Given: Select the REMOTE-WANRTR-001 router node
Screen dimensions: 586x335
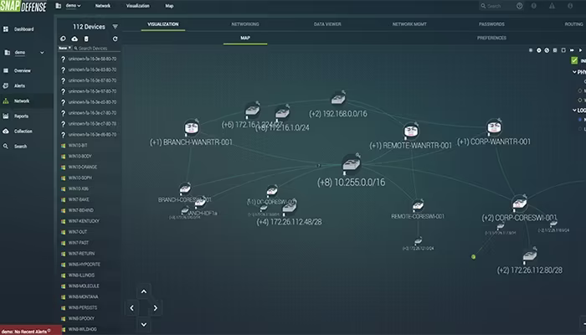Looking at the screenshot, I should [x=411, y=131].
